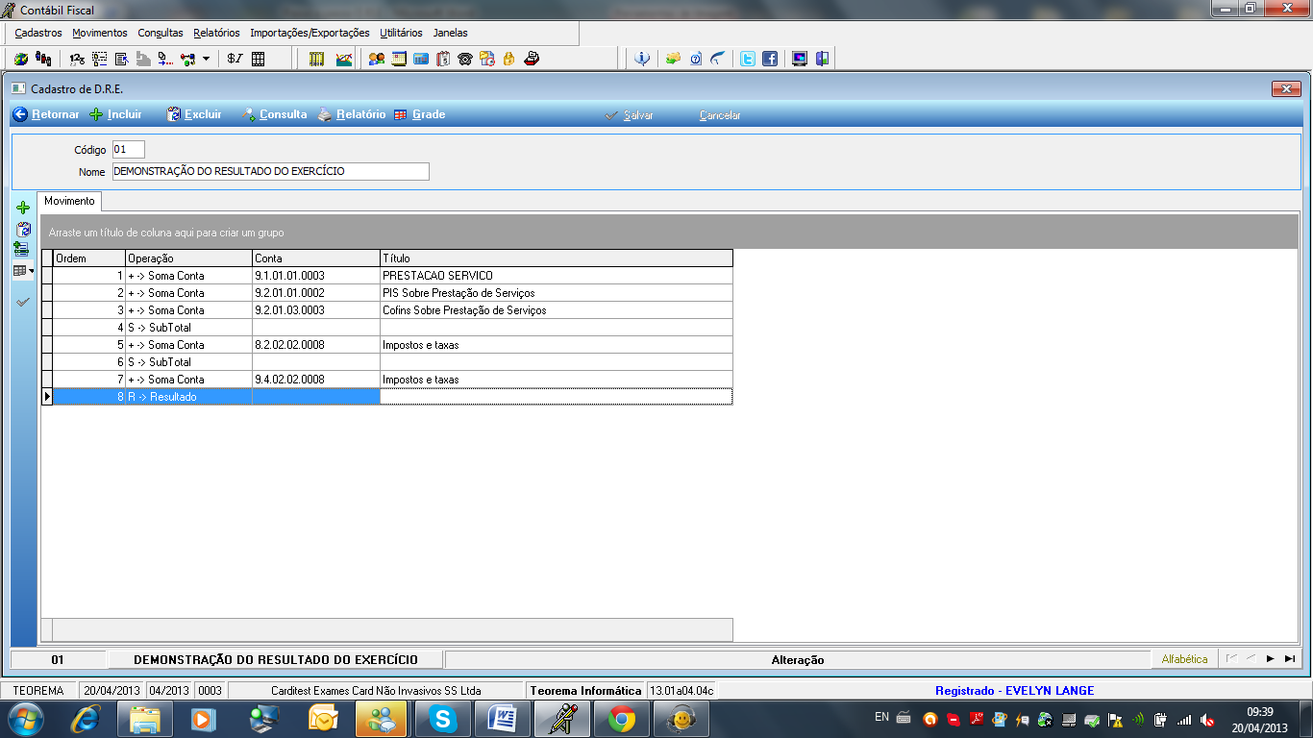Click the dollar sign toolbar icon

235,59
